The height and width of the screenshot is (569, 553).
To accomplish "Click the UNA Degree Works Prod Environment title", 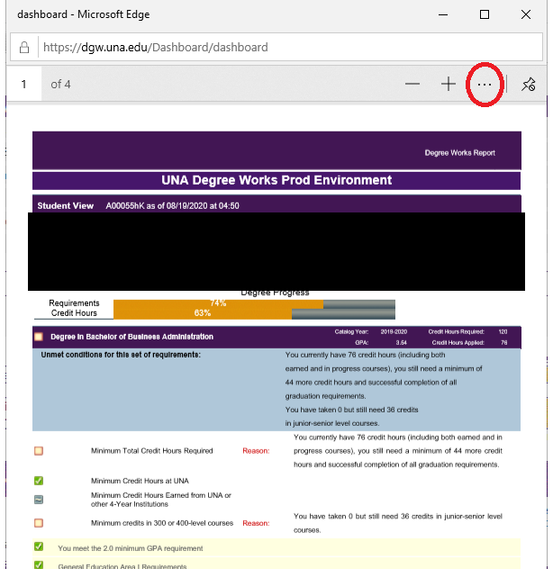I will 276,180.
